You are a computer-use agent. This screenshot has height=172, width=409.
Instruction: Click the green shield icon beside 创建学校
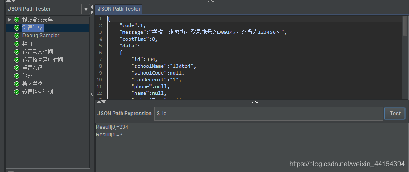coord(17,28)
